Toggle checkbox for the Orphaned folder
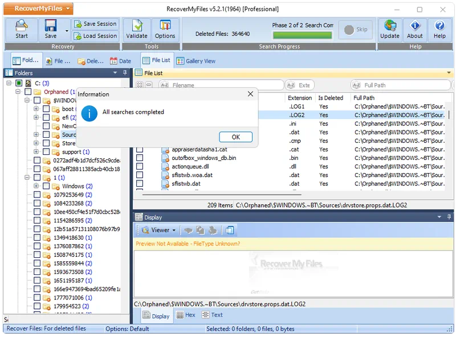The width and height of the screenshot is (456, 337). pyautogui.click(x=27, y=92)
